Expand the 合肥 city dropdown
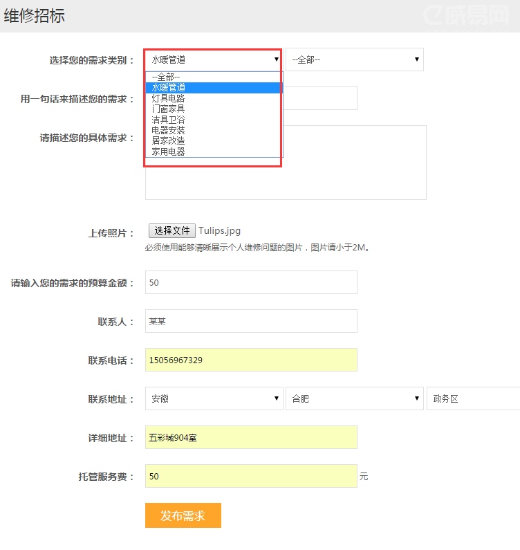Viewport: 520px width, 550px height. 354,398
